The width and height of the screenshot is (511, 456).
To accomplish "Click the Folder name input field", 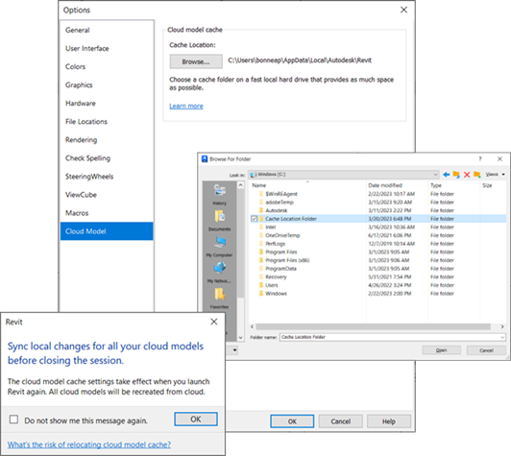I will (389, 337).
